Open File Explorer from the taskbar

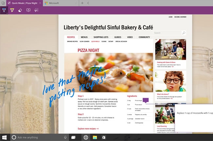pos(95,137)
